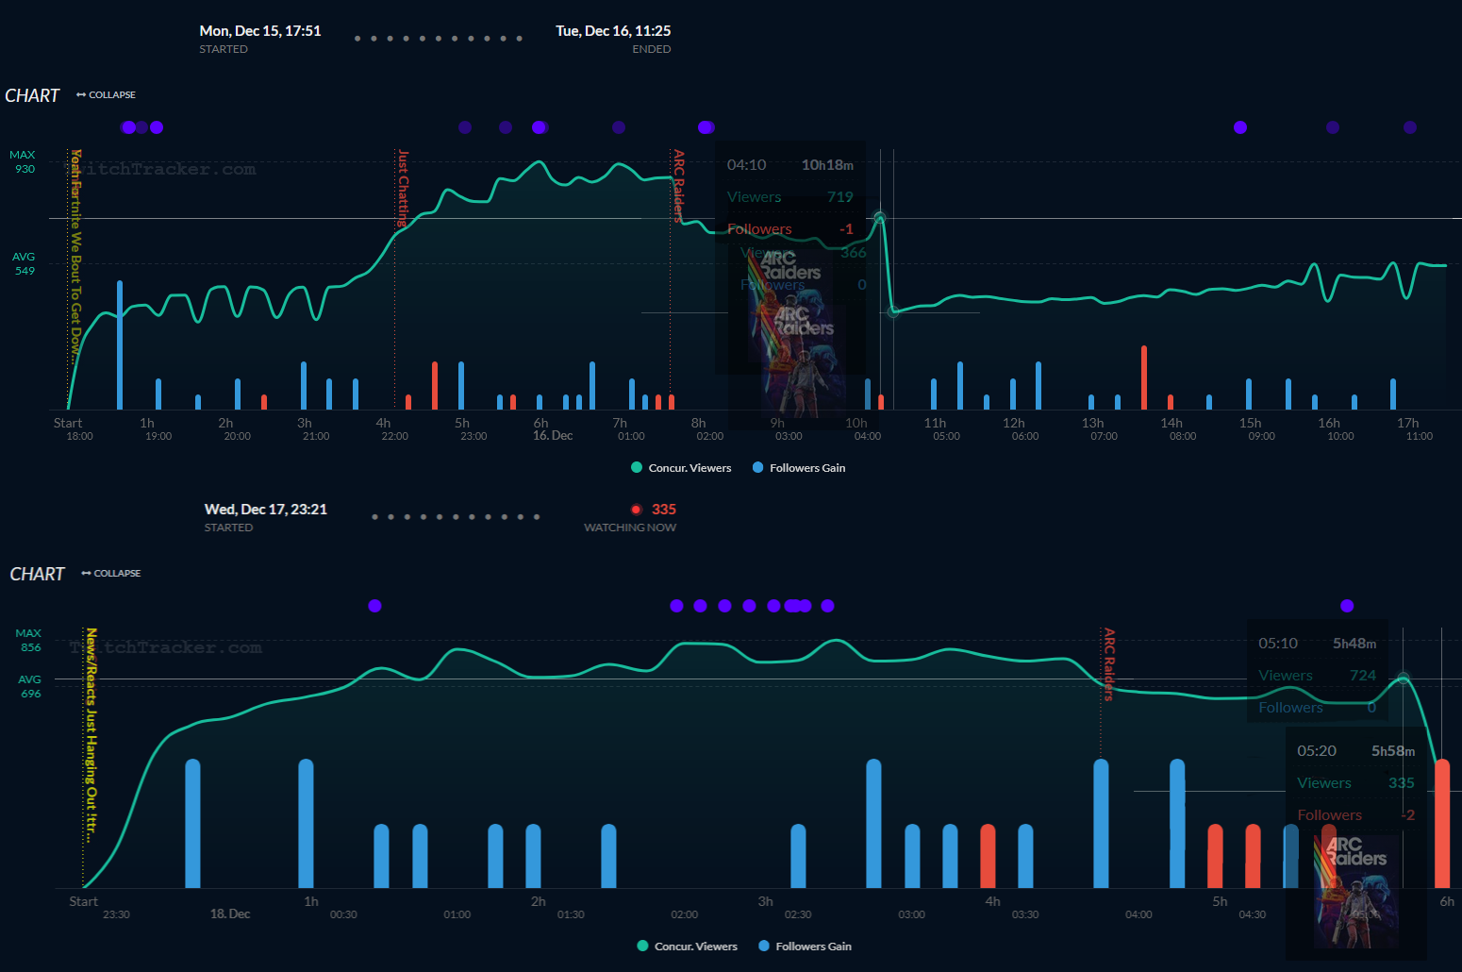Click the '5h58m' tooltip duration

click(x=1393, y=751)
